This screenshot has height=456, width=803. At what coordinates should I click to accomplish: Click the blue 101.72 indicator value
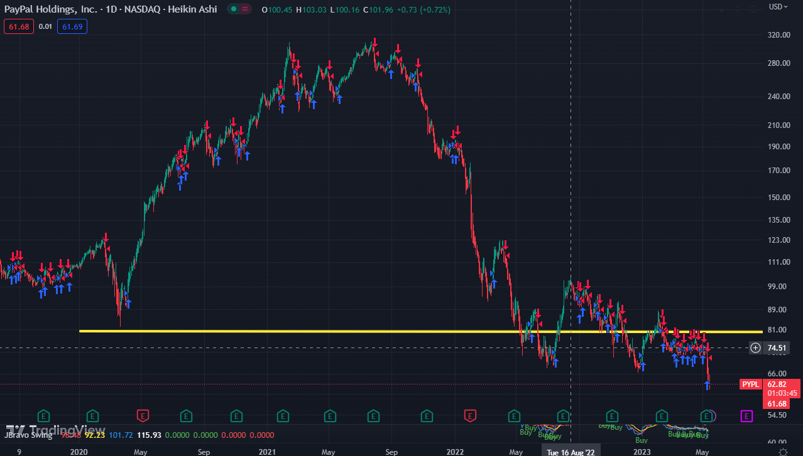tap(121, 435)
